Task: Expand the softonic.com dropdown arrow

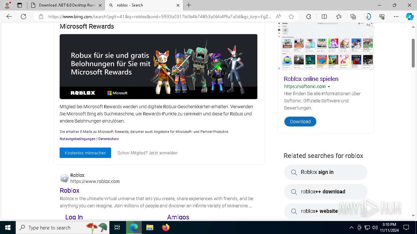Action: pyautogui.click(x=329, y=87)
